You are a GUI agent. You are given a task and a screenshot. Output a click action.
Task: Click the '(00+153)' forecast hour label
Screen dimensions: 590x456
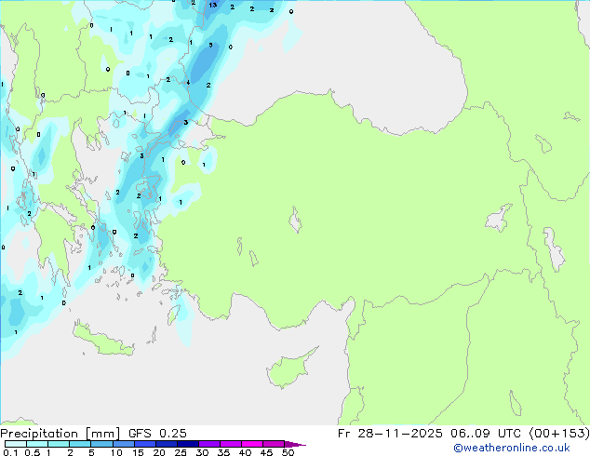(559, 434)
